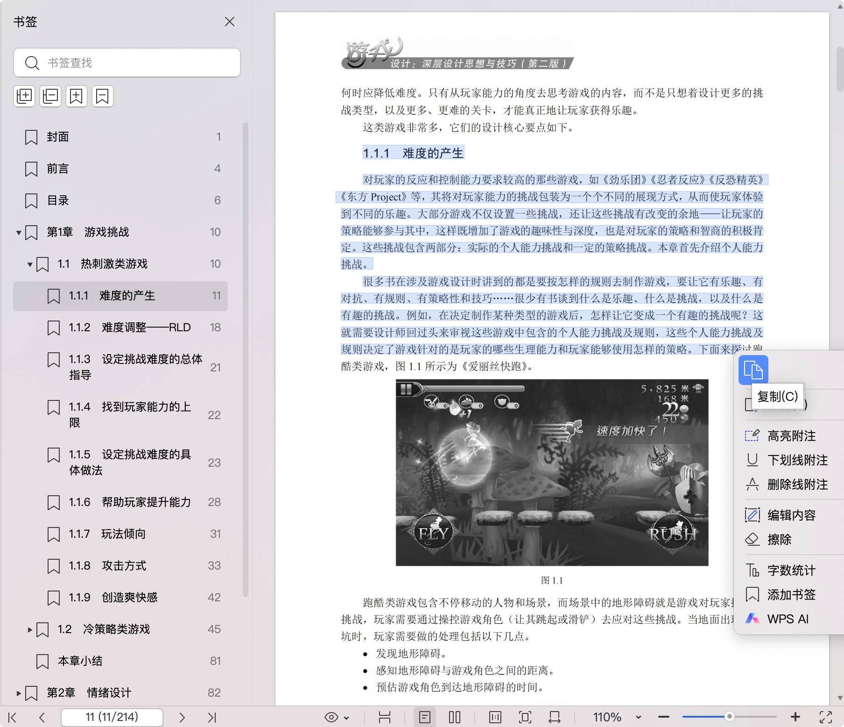Click the continuous scroll reading icon
This screenshot has width=844, height=727.
(x=385, y=717)
